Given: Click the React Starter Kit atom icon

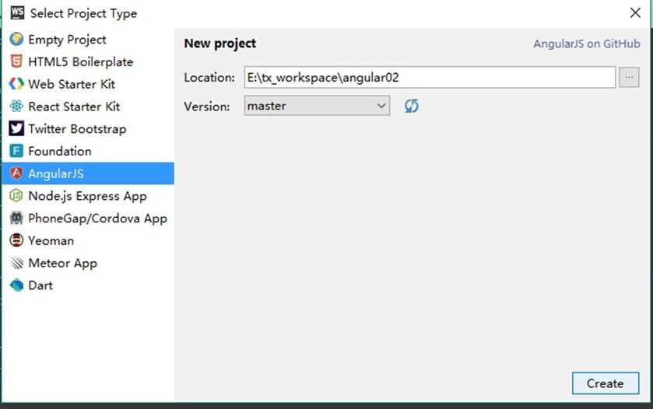Looking at the screenshot, I should [16, 107].
